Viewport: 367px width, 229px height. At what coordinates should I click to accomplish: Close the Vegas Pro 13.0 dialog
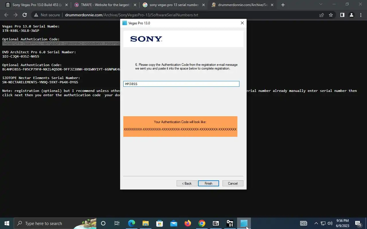[242, 23]
